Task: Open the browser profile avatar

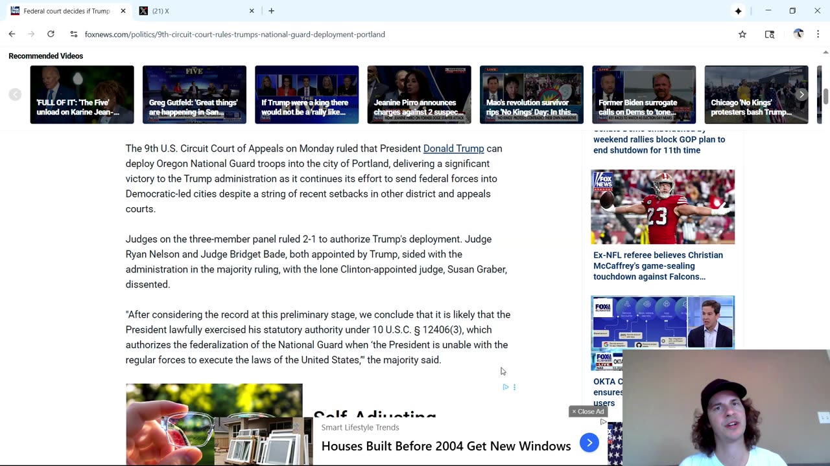Action: pos(798,34)
